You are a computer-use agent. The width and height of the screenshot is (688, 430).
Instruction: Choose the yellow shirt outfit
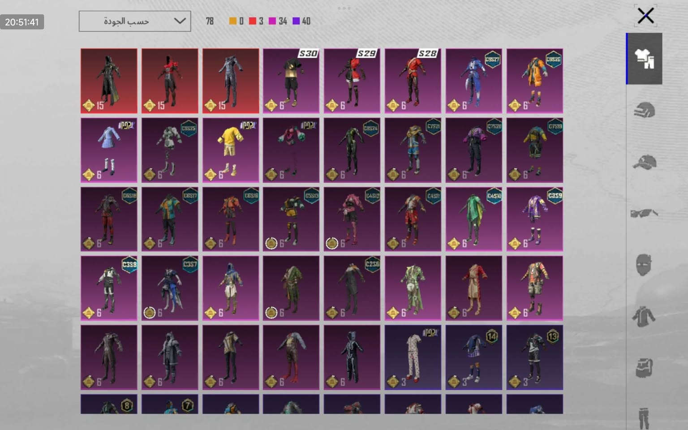(x=231, y=150)
